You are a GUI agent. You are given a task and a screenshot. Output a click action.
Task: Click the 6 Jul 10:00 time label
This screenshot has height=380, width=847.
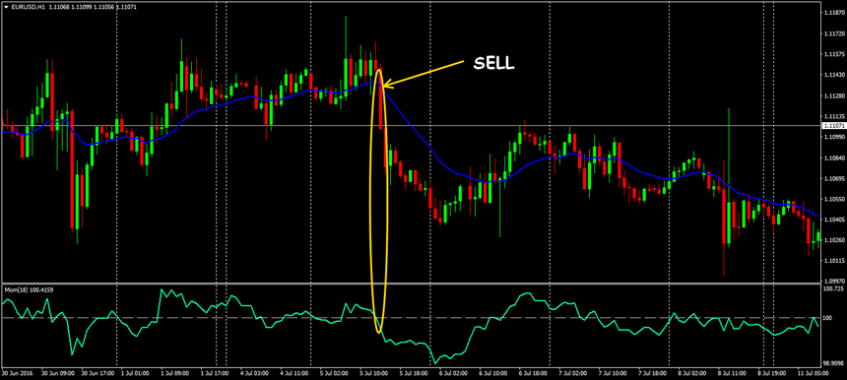[493, 372]
